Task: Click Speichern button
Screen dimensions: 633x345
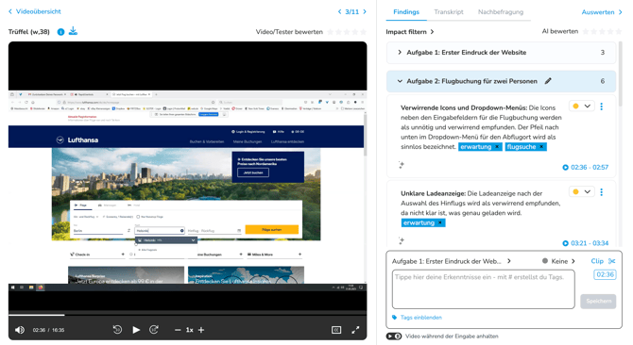Action: click(598, 301)
